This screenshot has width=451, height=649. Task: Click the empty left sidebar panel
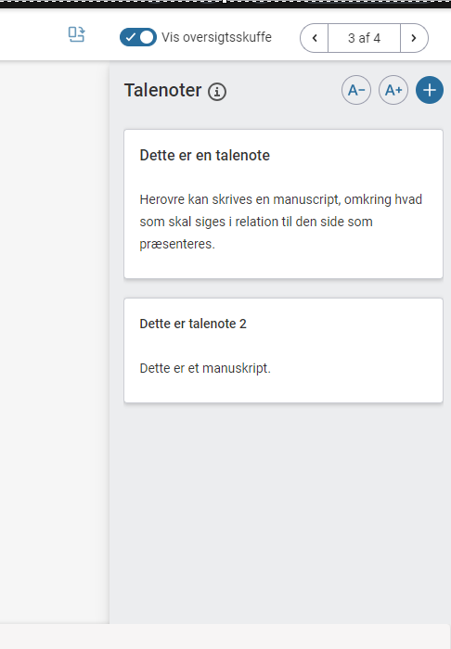pos(54,342)
